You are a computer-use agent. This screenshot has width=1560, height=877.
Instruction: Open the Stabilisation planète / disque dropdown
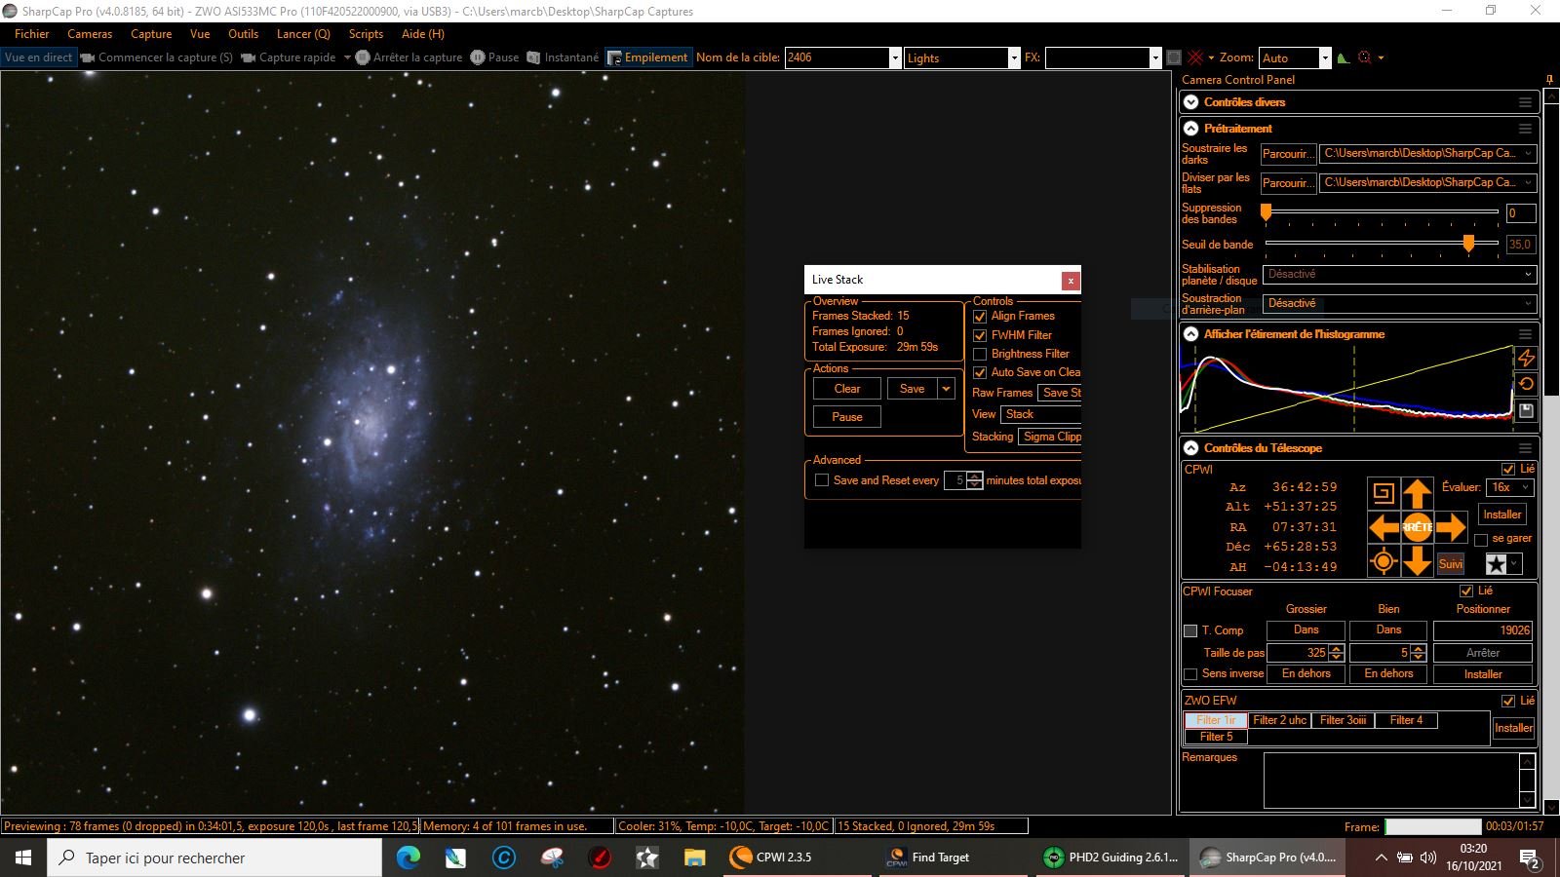tap(1400, 275)
